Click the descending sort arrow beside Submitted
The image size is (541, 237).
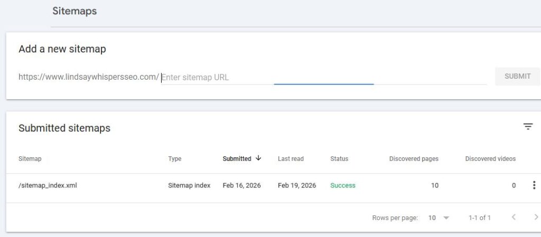(x=258, y=158)
